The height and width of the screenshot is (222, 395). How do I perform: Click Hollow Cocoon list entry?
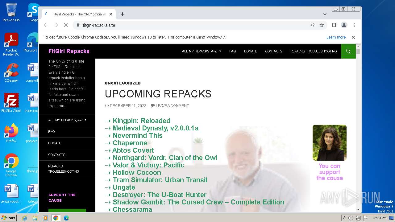pos(137,172)
